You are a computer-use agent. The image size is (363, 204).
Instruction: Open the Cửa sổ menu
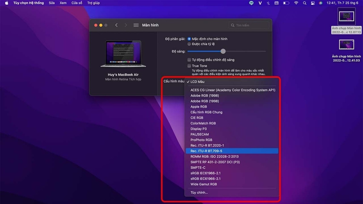coord(77,3)
